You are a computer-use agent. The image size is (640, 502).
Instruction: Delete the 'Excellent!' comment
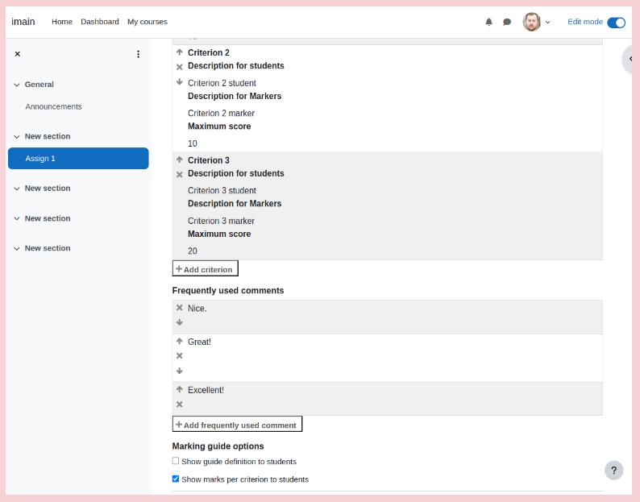tap(179, 405)
